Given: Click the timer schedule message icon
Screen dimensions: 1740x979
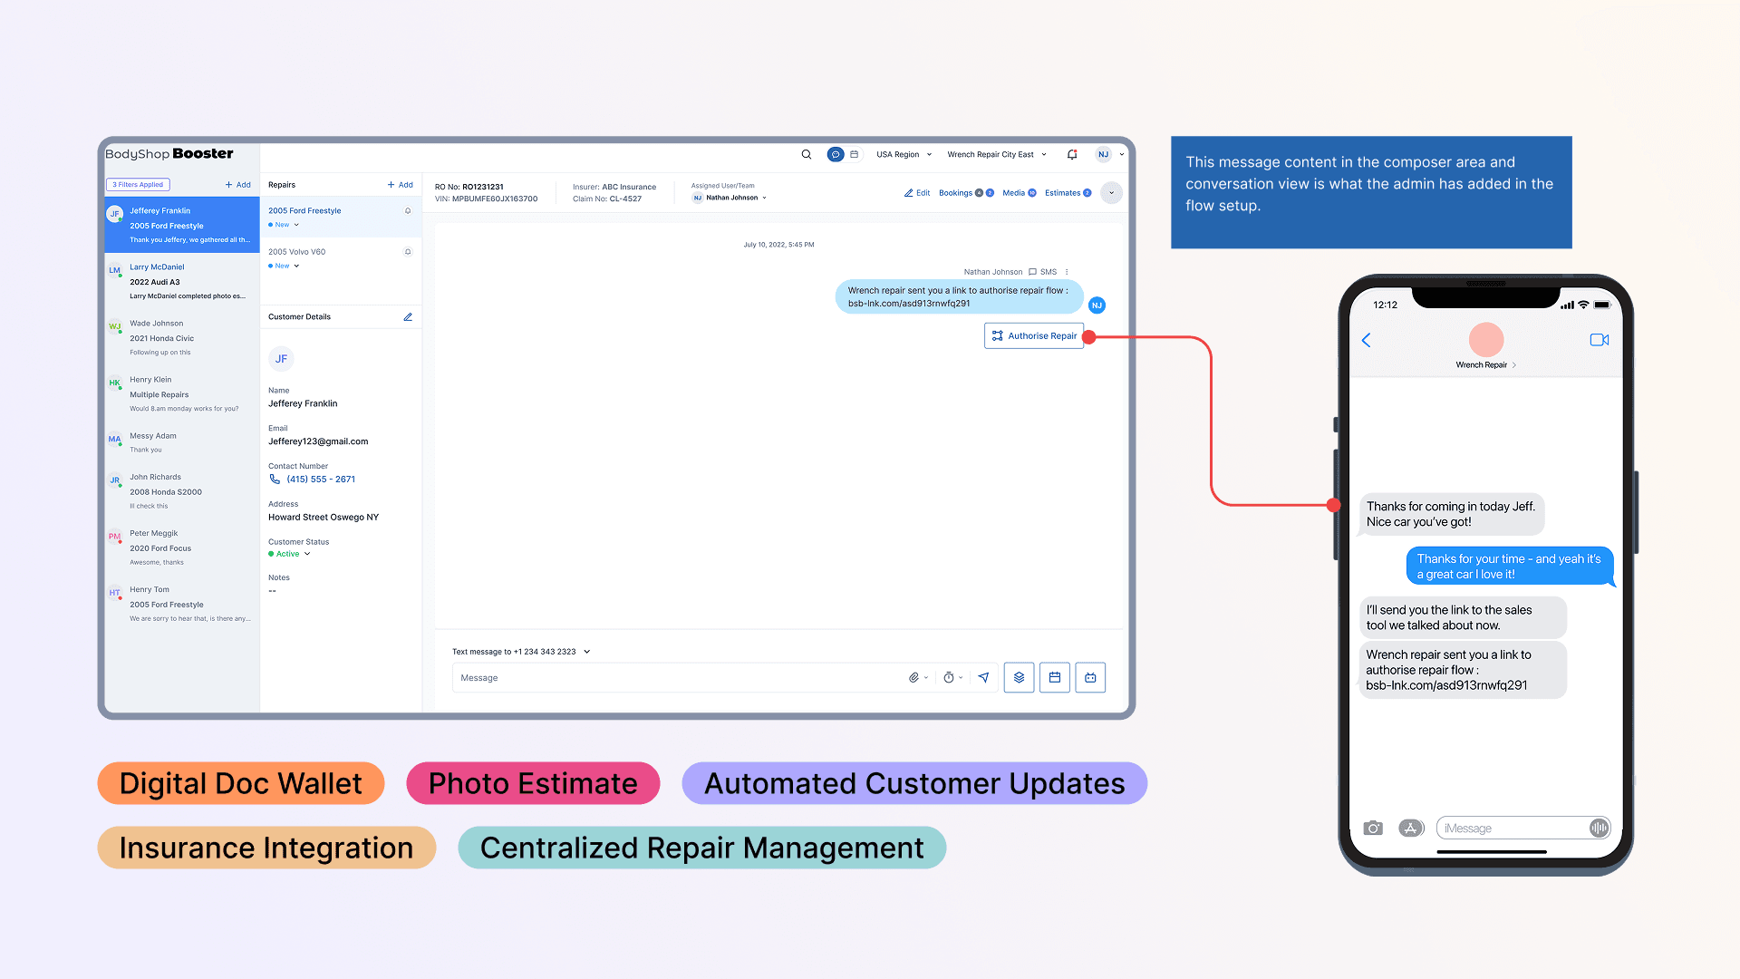Looking at the screenshot, I should coord(949,678).
